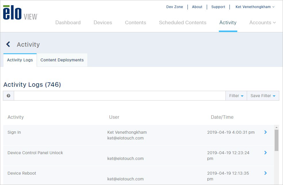The image size is (283, 185).
Task: Click the activity log search field
Action: [x=120, y=96]
